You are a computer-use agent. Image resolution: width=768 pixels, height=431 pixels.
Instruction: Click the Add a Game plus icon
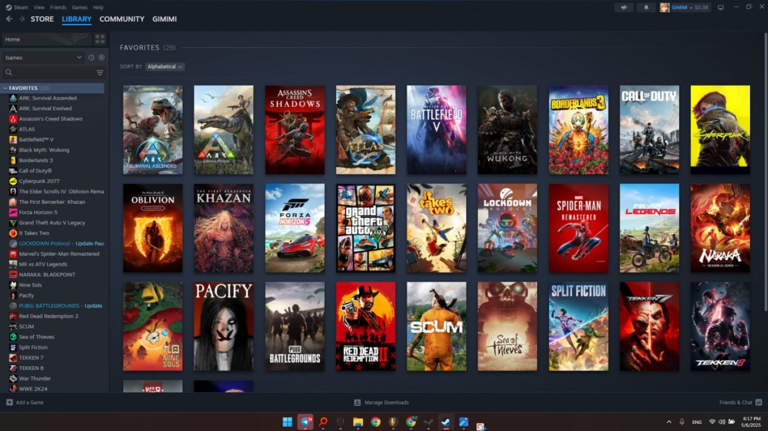[x=9, y=403]
